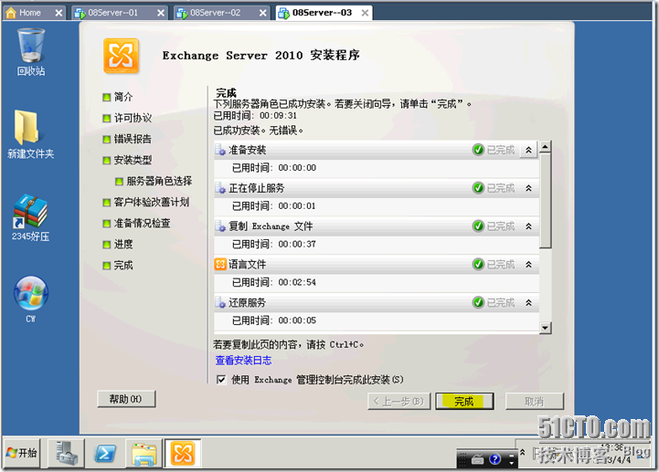Image resolution: width=659 pixels, height=472 pixels.
Task: Show hidden tray icons arrow
Action: (523, 452)
